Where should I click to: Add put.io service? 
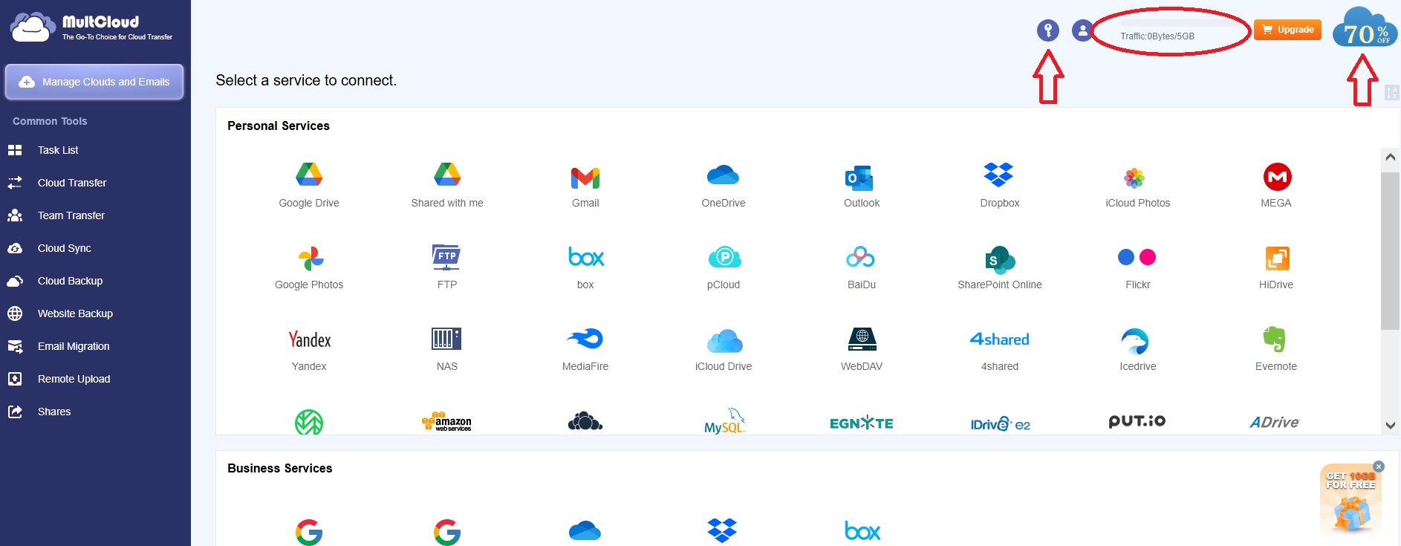(1137, 421)
